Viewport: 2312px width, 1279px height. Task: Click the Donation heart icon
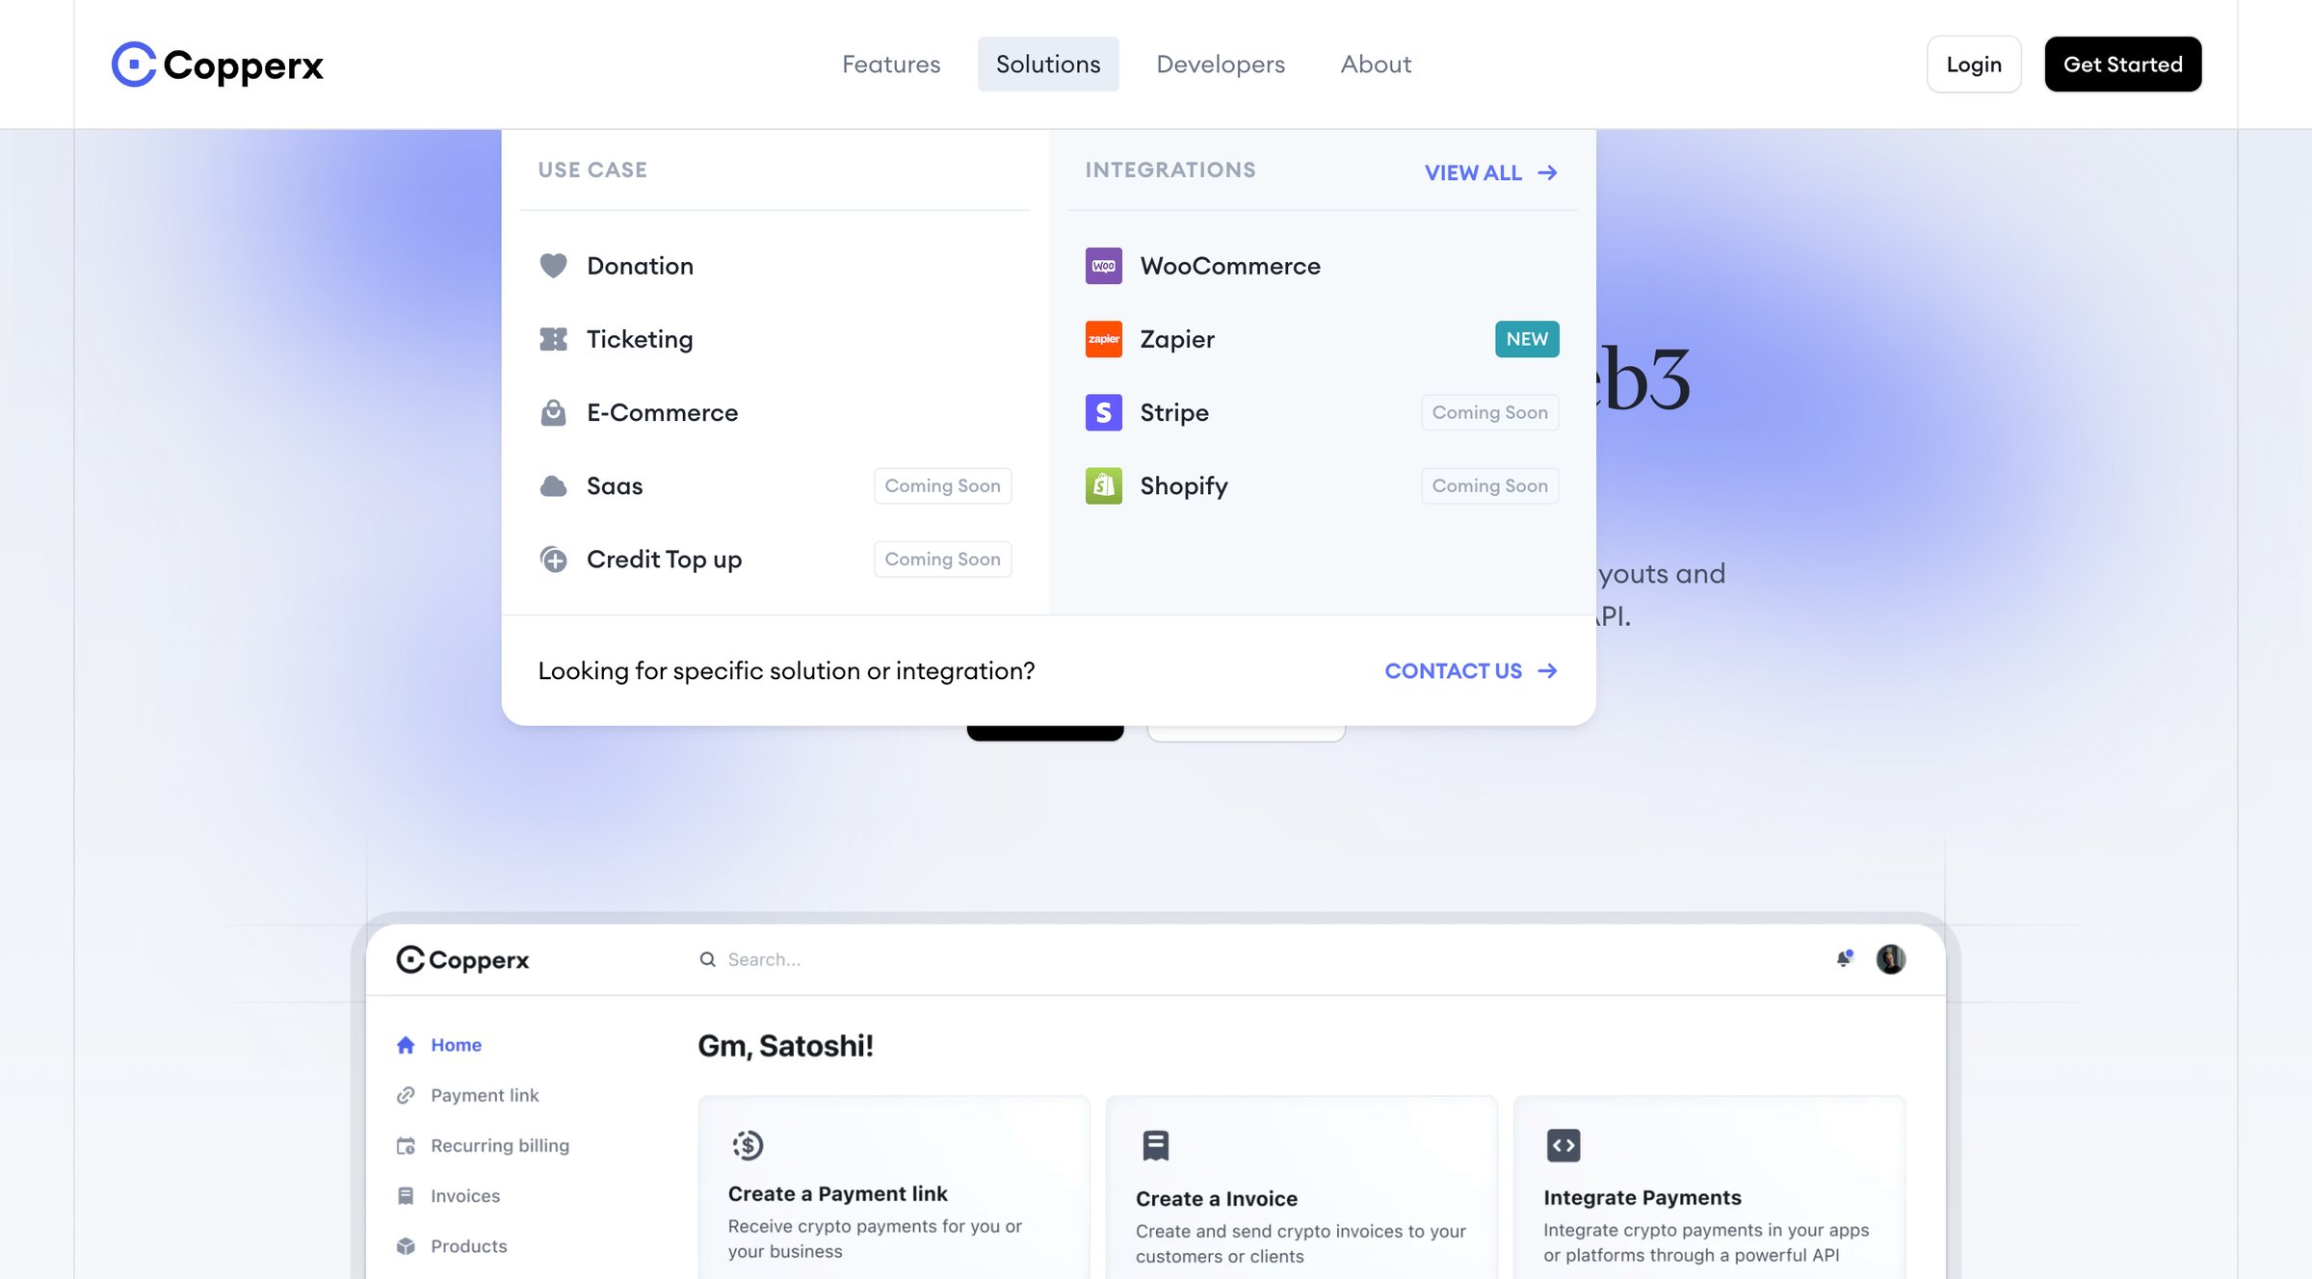[x=553, y=266]
